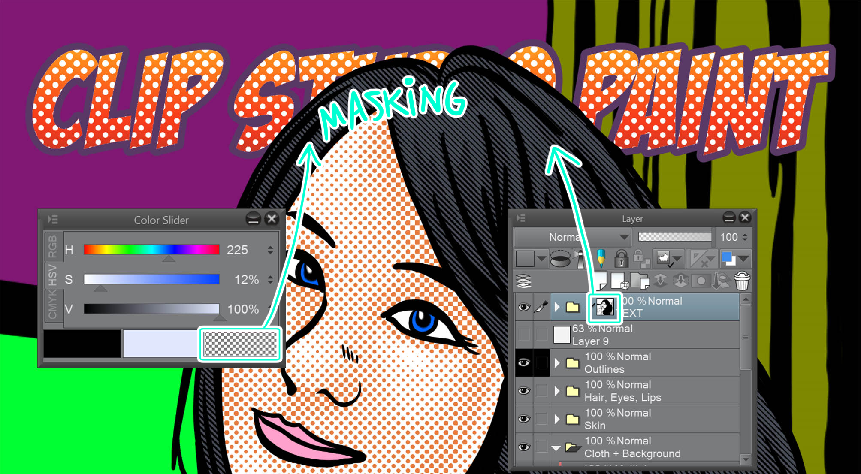861x474 pixels.
Task: Open the blending mode Normal dropdown
Action: [x=572, y=237]
